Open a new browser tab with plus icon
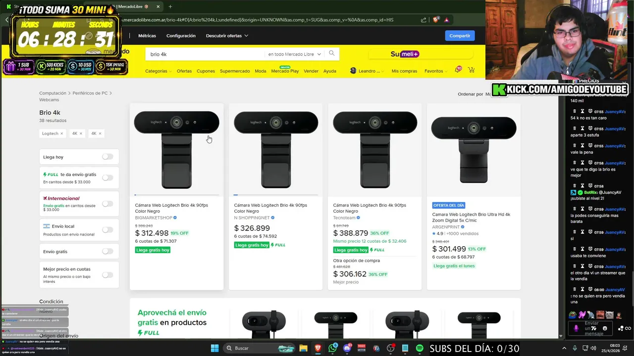The image size is (634, 356). click(170, 6)
